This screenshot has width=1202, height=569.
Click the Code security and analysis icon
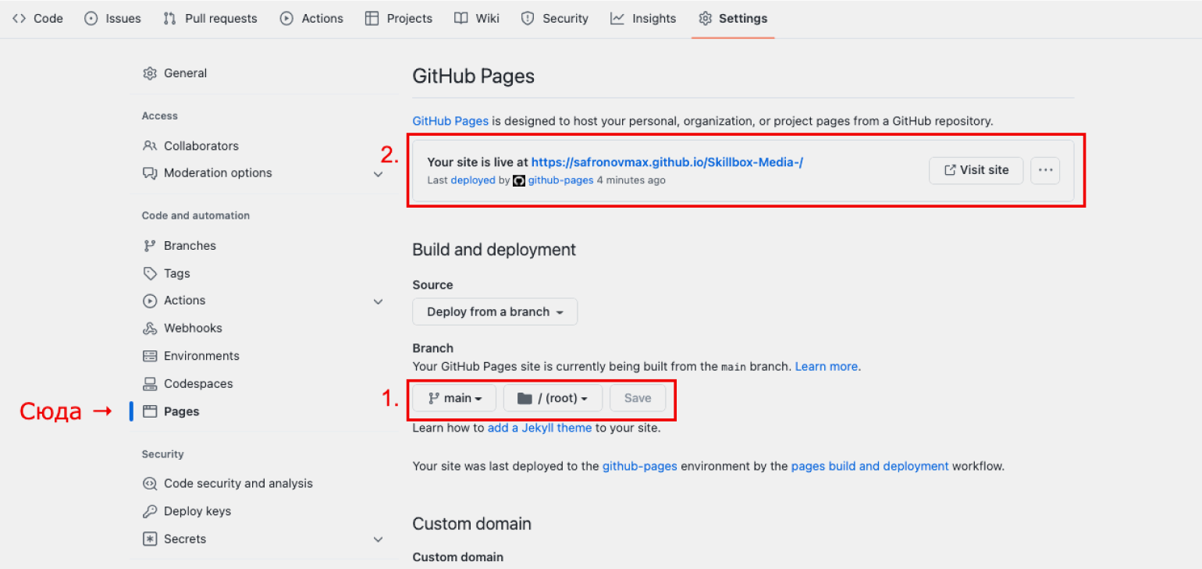(150, 484)
